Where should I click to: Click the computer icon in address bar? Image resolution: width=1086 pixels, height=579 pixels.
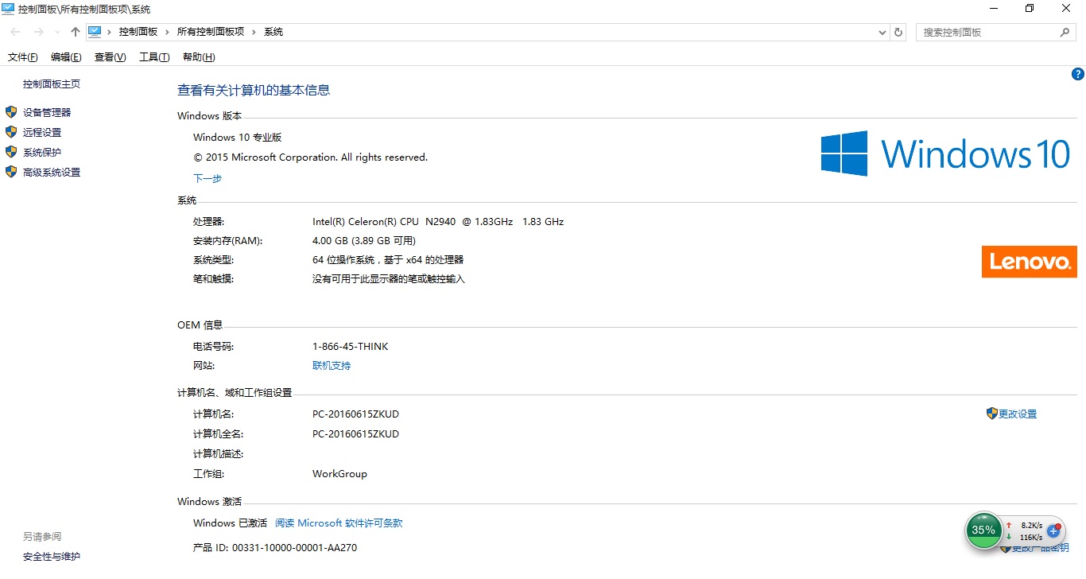pyautogui.click(x=95, y=32)
